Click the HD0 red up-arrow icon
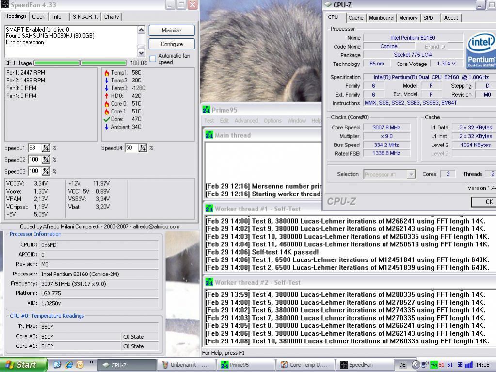 (107, 96)
